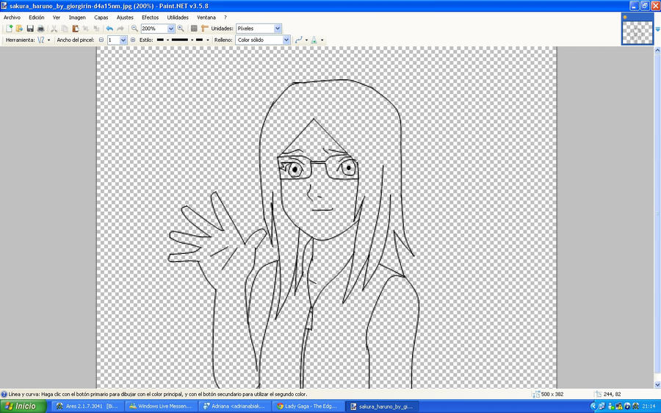Open the zoom level 200% dropdown
This screenshot has width=661, height=413.
point(170,29)
